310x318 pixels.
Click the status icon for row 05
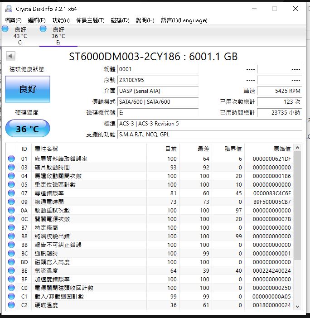tap(11, 184)
